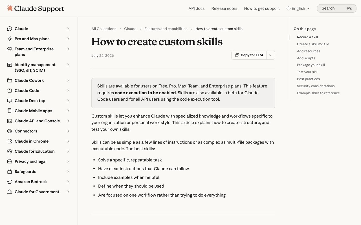Expand the Privacy and legal chevron
Image resolution: width=361 pixels, height=225 pixels.
tap(68, 161)
